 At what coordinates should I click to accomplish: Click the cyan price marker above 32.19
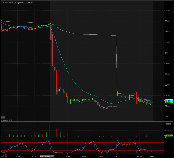click(169, 101)
